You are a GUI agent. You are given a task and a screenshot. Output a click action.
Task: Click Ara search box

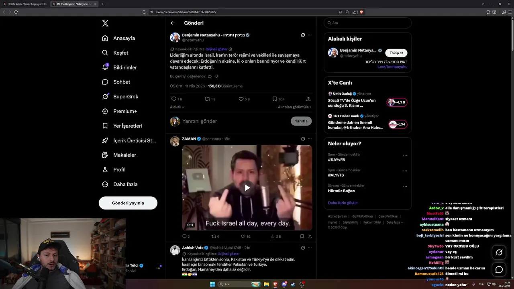pyautogui.click(x=368, y=23)
